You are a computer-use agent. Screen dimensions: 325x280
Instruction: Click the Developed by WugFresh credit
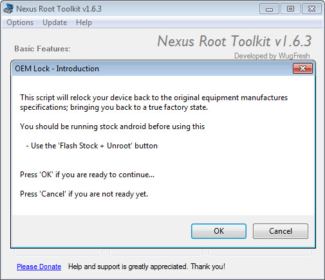pyautogui.click(x=272, y=56)
